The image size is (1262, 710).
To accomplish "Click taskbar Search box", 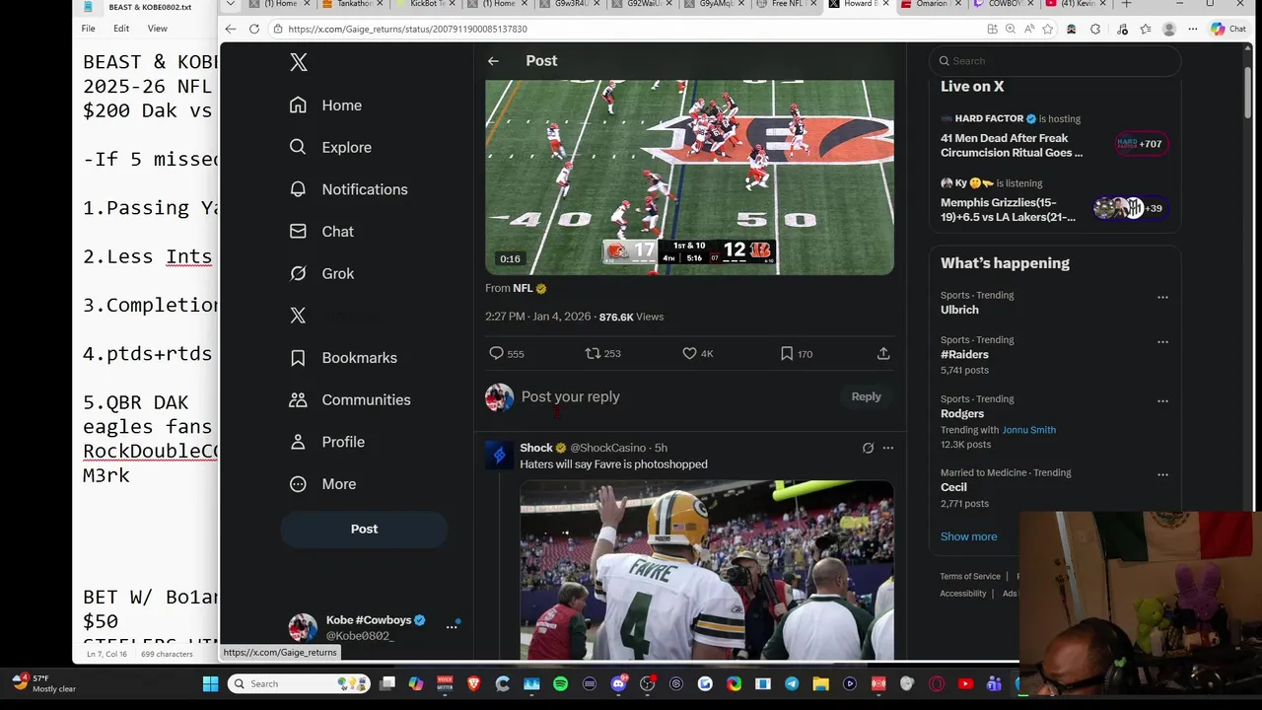I will [299, 683].
